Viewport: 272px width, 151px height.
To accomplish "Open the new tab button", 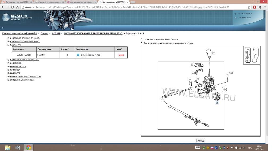I will click(133, 2).
